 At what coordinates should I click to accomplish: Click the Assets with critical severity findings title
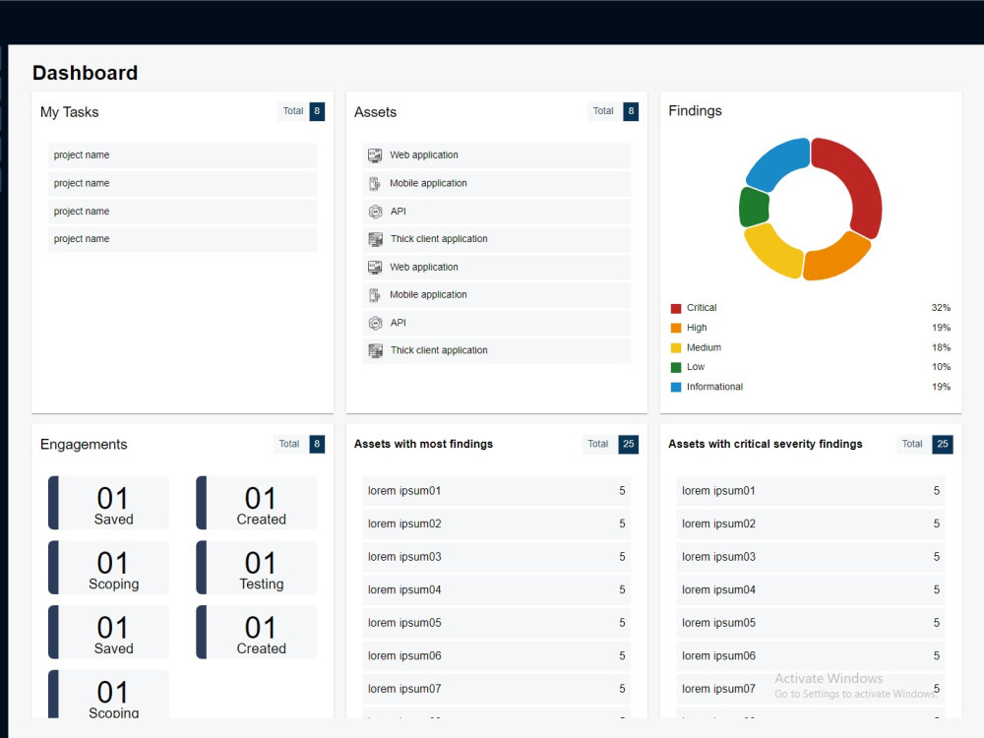(x=765, y=445)
